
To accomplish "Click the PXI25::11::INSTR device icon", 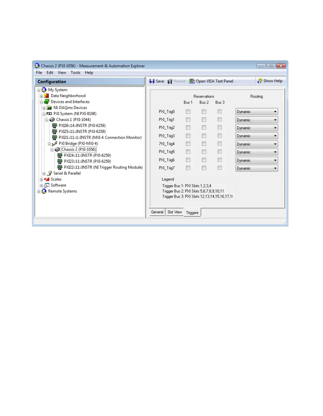I will click(x=55, y=132).
